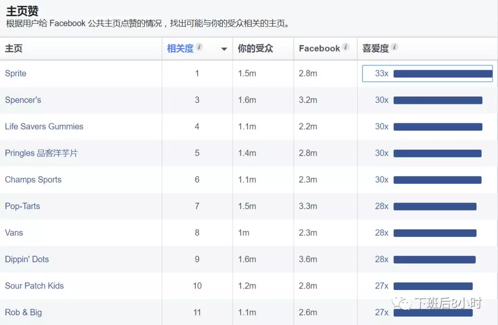Select the 主页 column header
Viewport: 498px width, 325px height.
14,48
